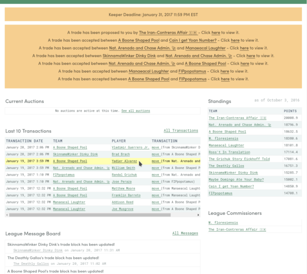Viewport: 307px width, 274px height.
Task: Open Manaeacal Laughter in the Nat. Arenado trade notice
Action: pos(205,48)
